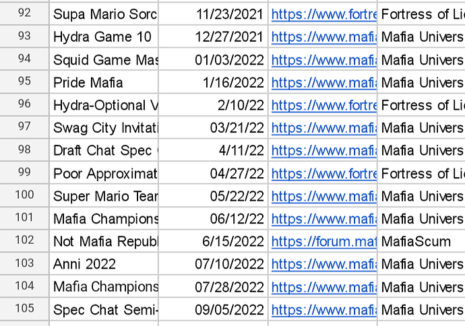The width and height of the screenshot is (465, 326).
Task: Open the Supa Mario fortress link
Action: 324,14
